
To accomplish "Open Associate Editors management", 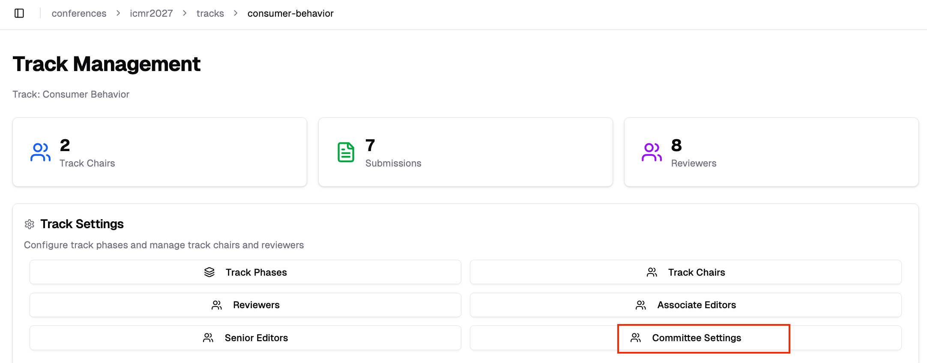I will [685, 305].
